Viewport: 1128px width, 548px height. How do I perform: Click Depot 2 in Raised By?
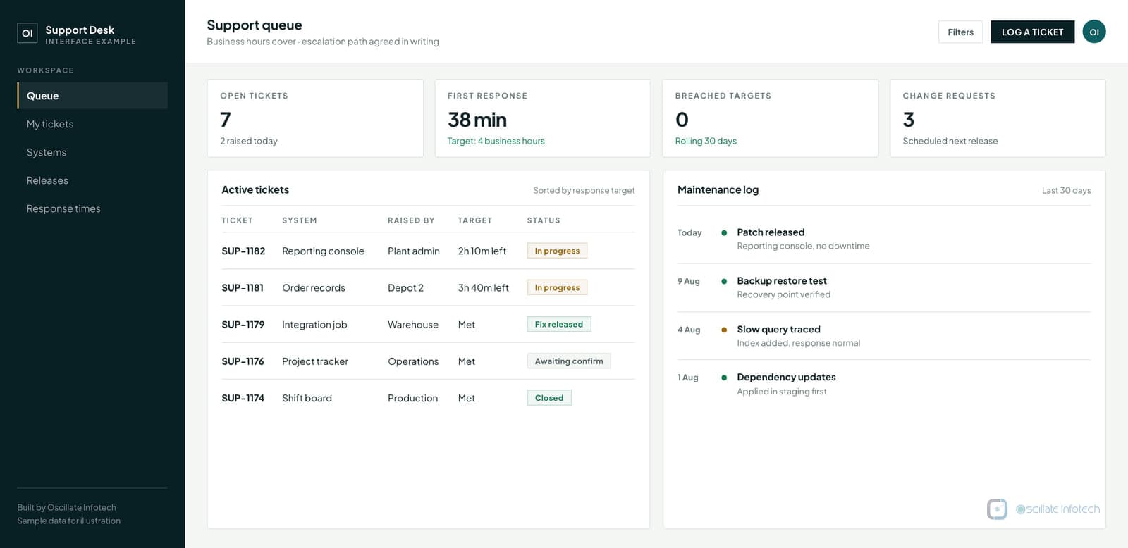pos(405,287)
